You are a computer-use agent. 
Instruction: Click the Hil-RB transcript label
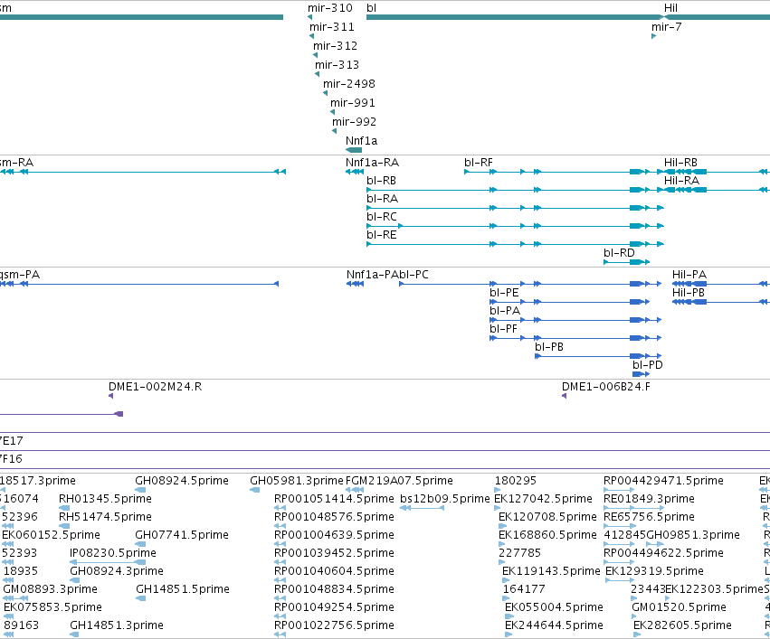pyautogui.click(x=680, y=163)
